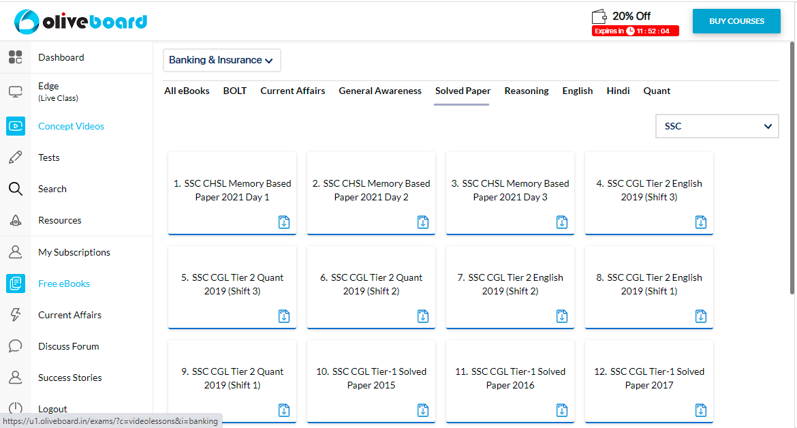The image size is (797, 428).
Task: Select the Current Affairs lightning icon
Action: [15, 315]
